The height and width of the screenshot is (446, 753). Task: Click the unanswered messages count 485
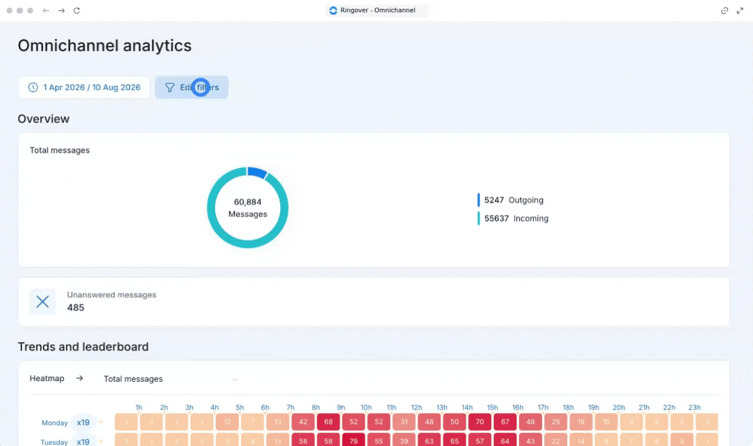76,307
